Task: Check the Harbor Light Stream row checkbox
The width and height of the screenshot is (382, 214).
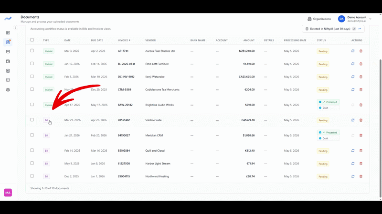Action: (32, 163)
